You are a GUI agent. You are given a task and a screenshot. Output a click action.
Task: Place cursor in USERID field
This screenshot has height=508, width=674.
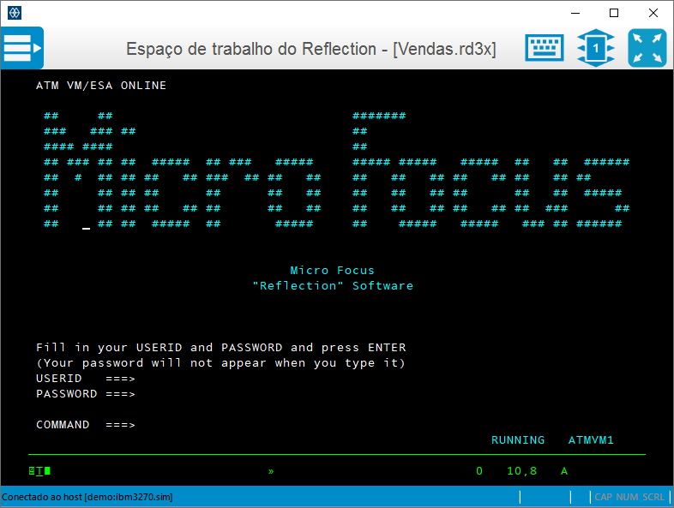click(x=172, y=379)
